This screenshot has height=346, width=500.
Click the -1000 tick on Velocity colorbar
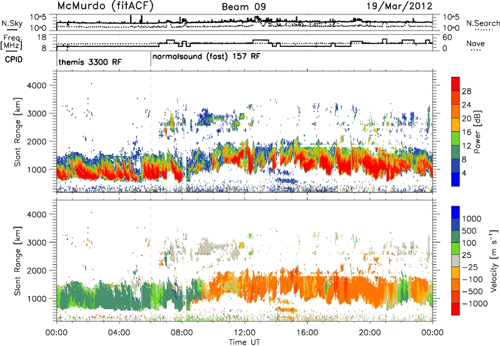coord(475,304)
